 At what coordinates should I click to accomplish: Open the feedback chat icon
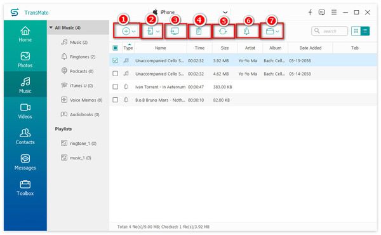(322, 12)
